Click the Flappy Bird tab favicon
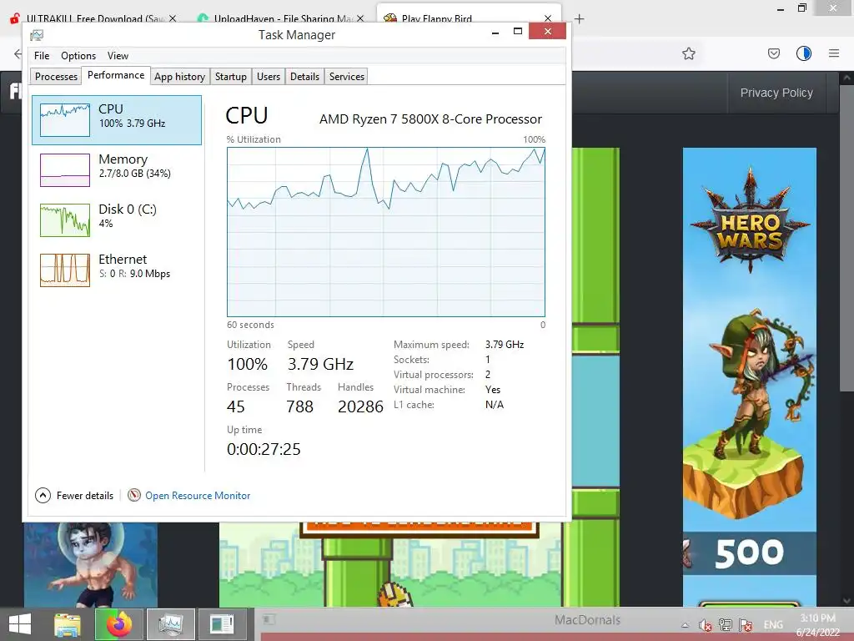The height and width of the screenshot is (641, 854). pos(390,18)
